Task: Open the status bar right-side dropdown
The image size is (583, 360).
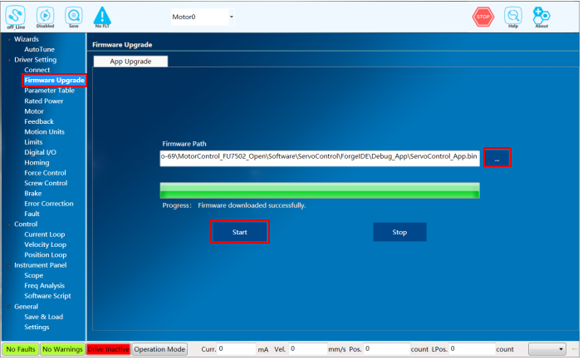Action: tap(547, 349)
